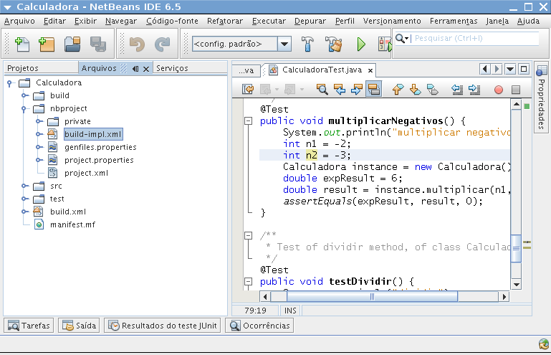Shift the line left
Screen dimensions: 551x355
[x=457, y=90]
